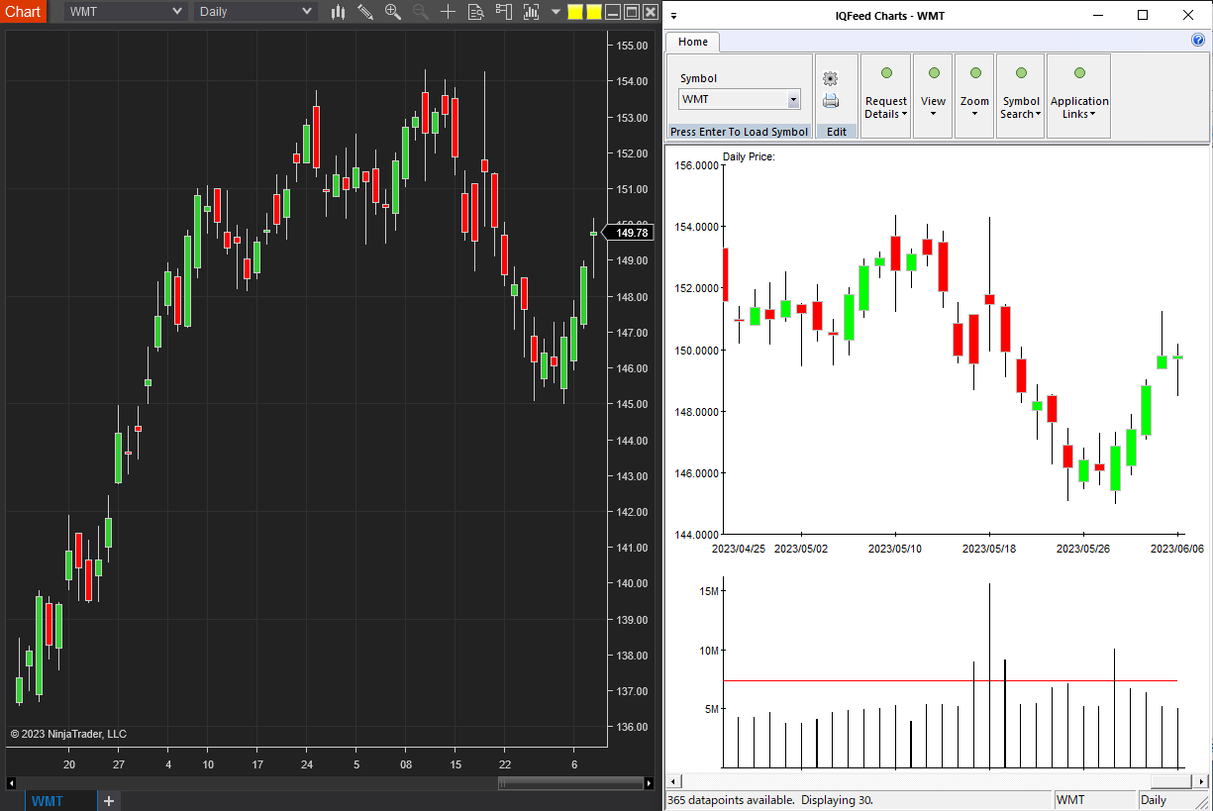Click right arrow of NinjaTrader horizontal scrollbar
This screenshot has width=1213, height=811.
pos(649,783)
